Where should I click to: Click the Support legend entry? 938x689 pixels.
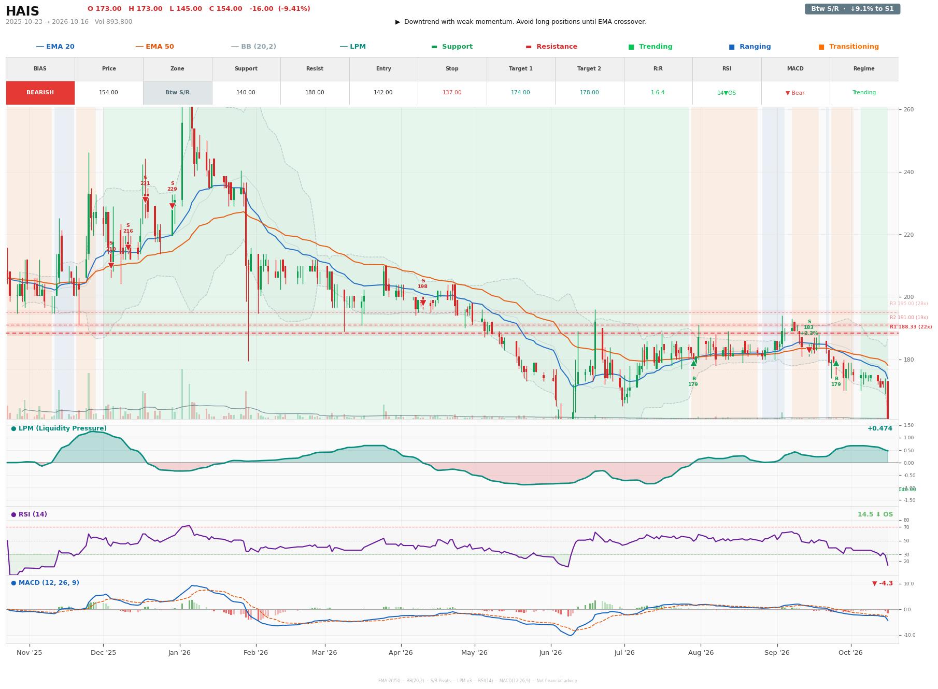(452, 47)
